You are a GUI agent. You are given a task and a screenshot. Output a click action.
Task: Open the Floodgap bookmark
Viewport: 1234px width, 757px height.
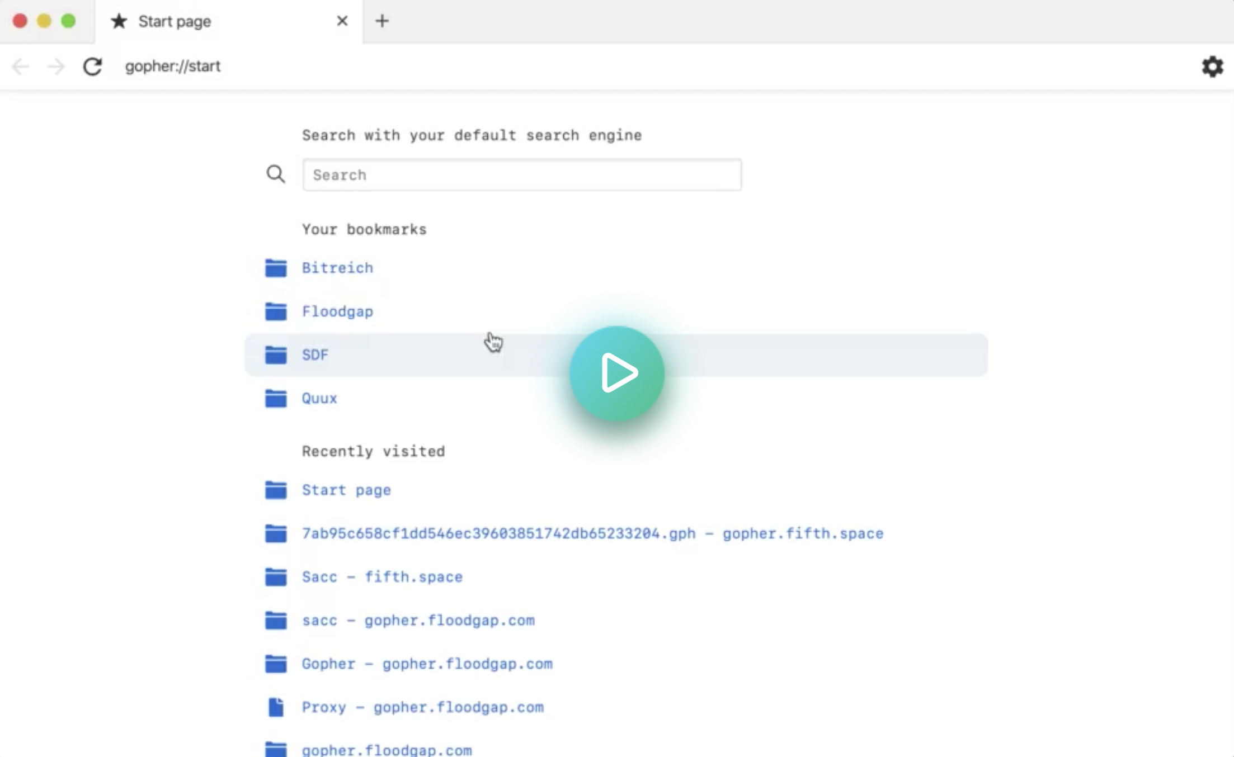(x=337, y=311)
